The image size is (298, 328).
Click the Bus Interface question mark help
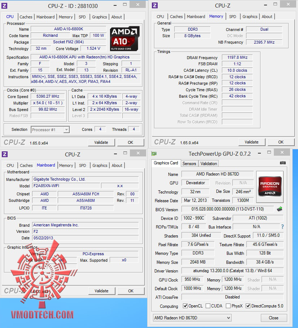282,227
